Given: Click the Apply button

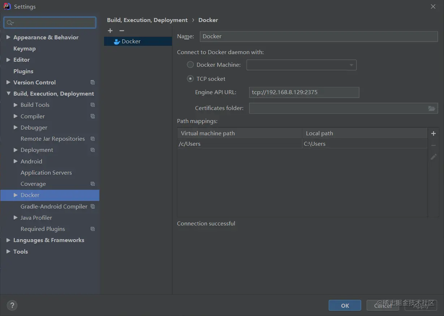Looking at the screenshot, I should coord(421,306).
